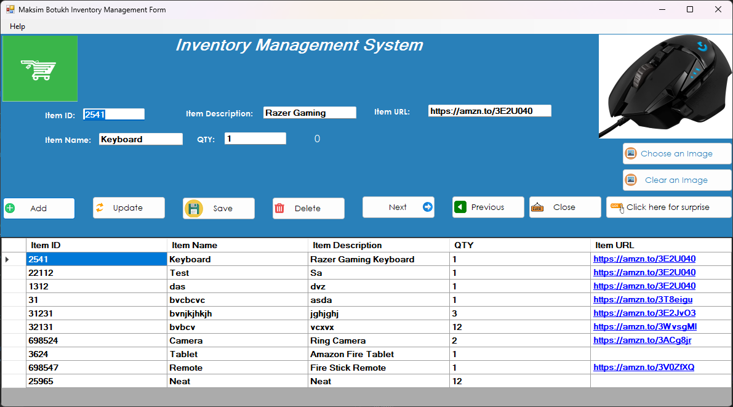Screen dimensions: 733x407
Task: Click the blue right-arrow icon on Next
Action: coord(428,207)
